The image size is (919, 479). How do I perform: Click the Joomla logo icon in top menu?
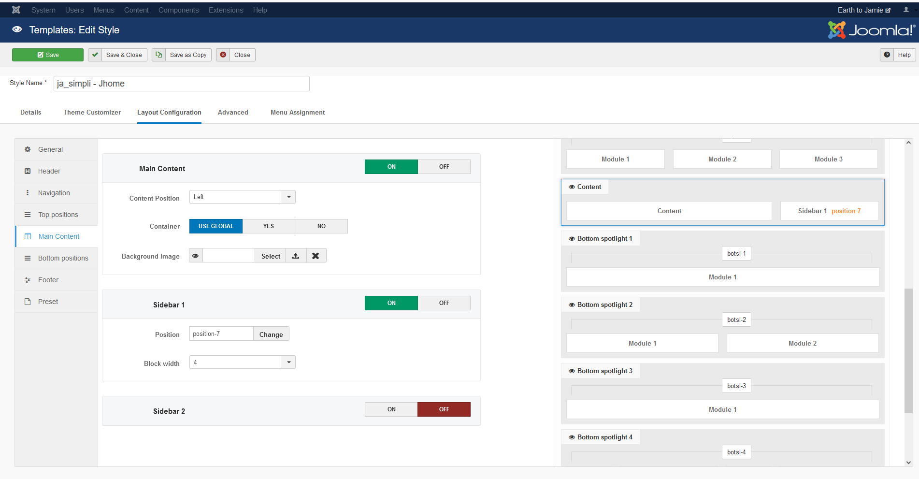(16, 10)
